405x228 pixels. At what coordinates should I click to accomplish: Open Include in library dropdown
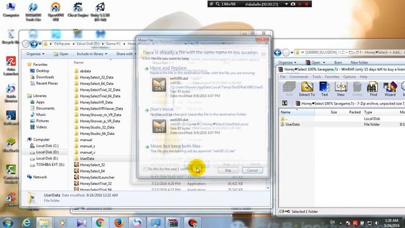(x=92, y=54)
